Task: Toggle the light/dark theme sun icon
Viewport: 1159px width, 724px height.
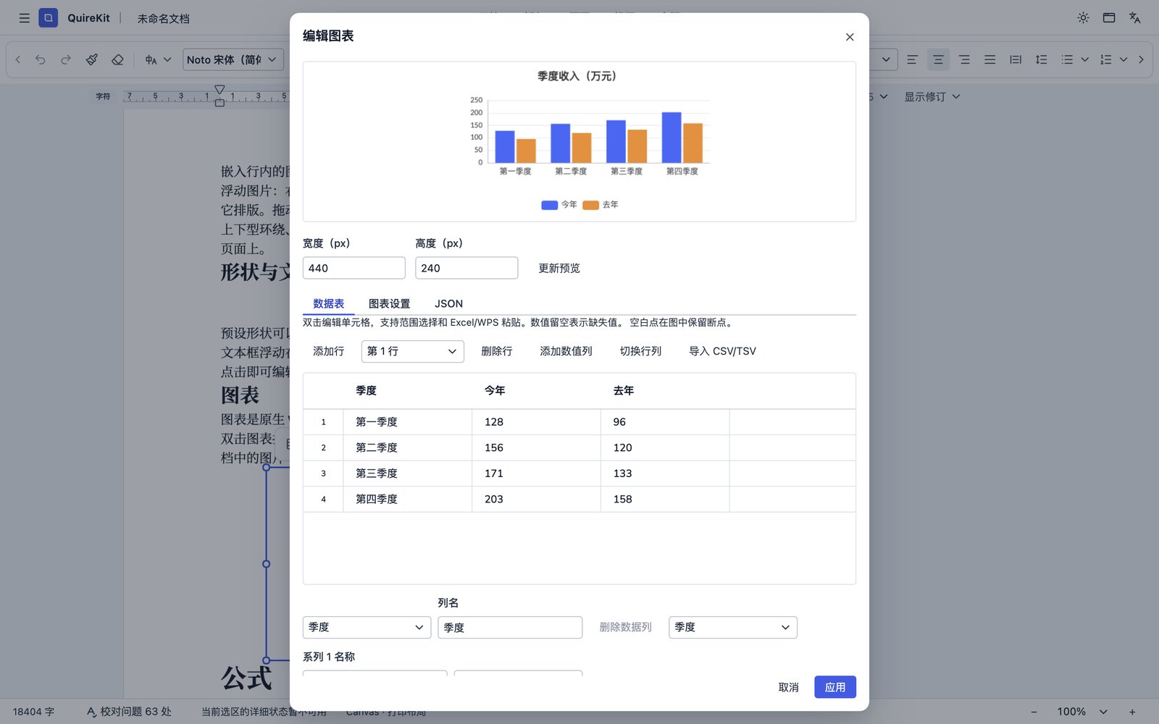Action: pos(1083,18)
